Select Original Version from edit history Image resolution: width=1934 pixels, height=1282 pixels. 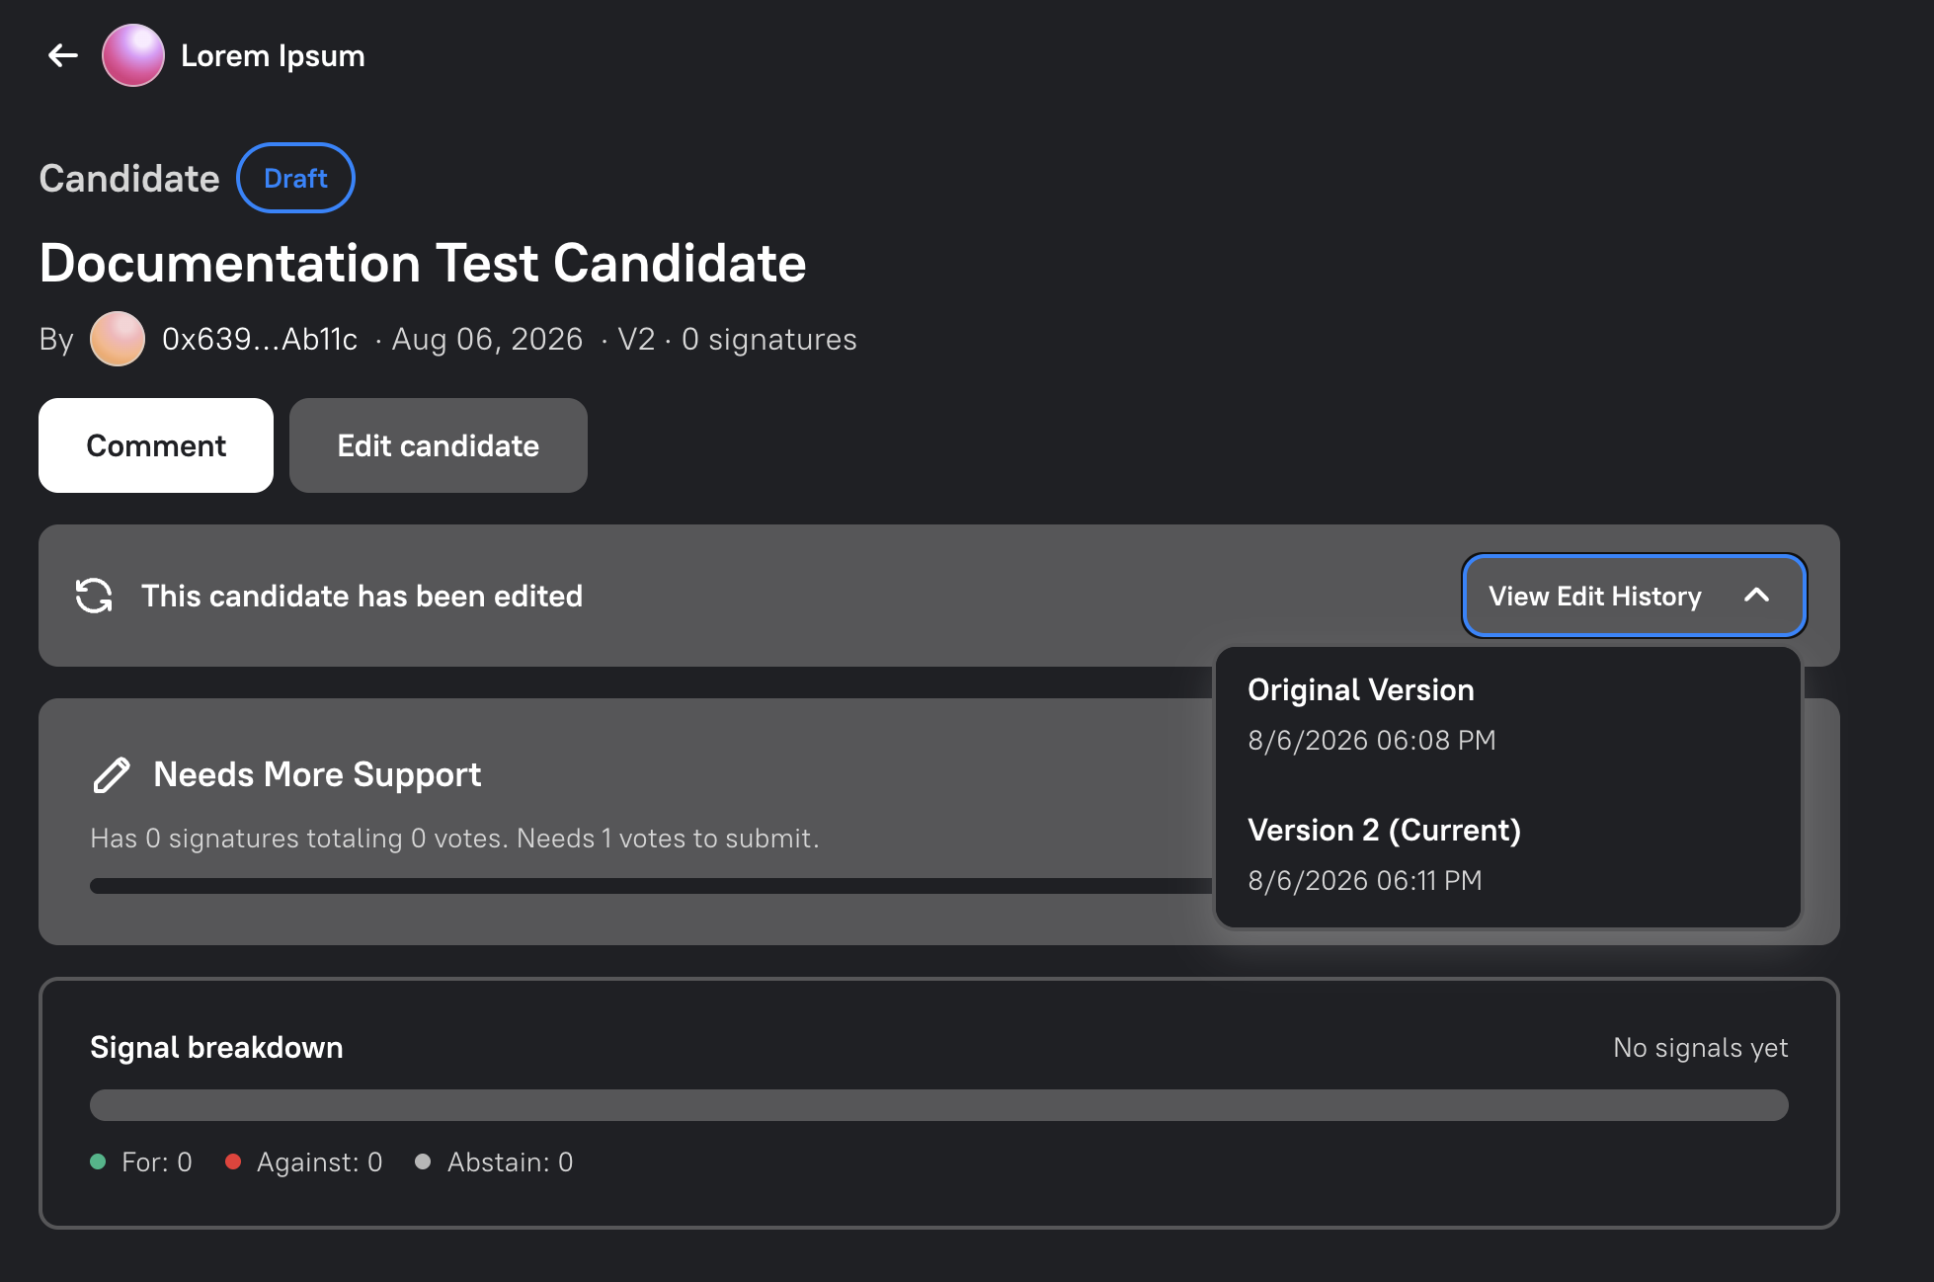point(1507,714)
